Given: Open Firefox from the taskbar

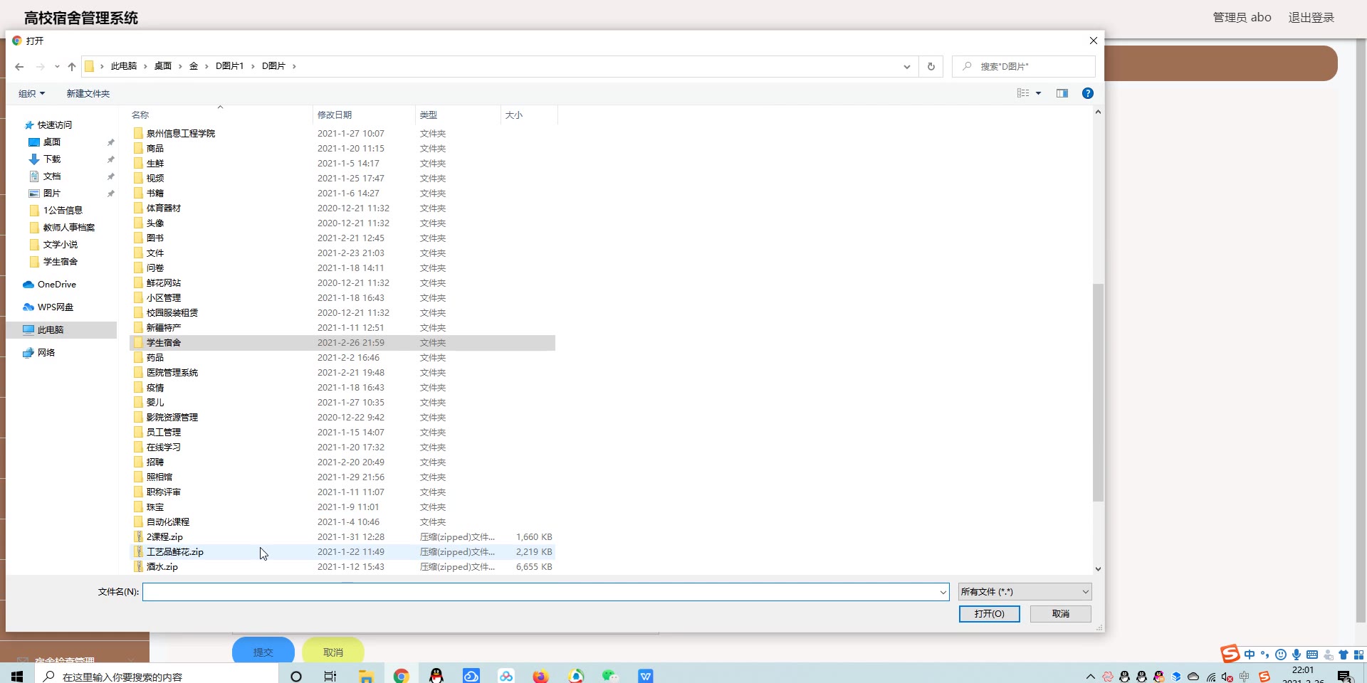Looking at the screenshot, I should pos(540,675).
